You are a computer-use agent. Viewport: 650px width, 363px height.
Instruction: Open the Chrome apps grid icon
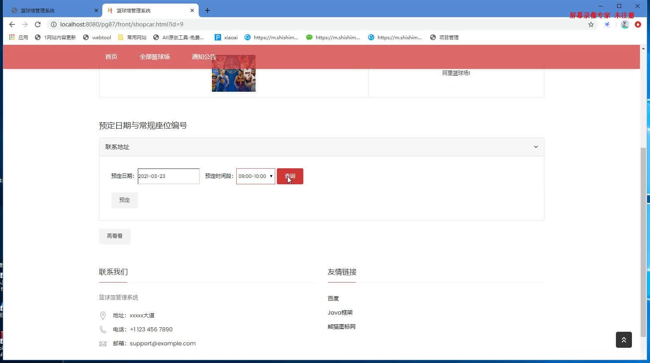pos(11,37)
